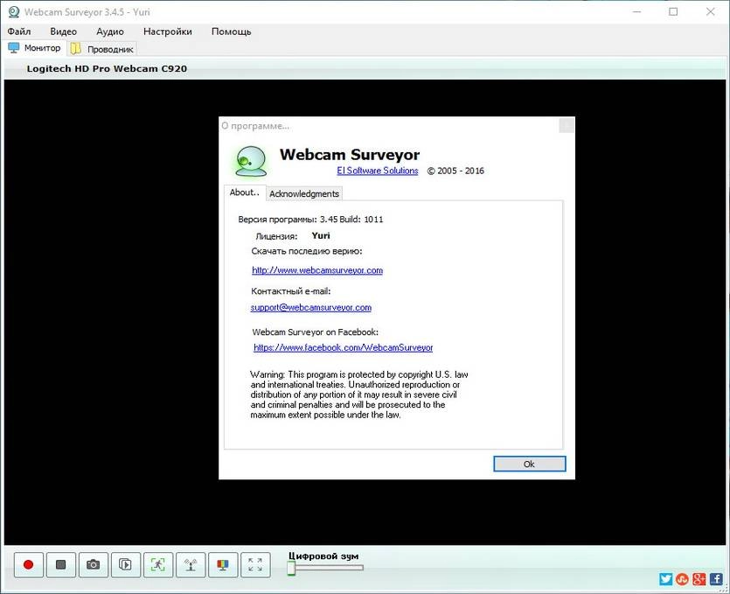
Task: Start recording with the red record button
Action: [28, 565]
